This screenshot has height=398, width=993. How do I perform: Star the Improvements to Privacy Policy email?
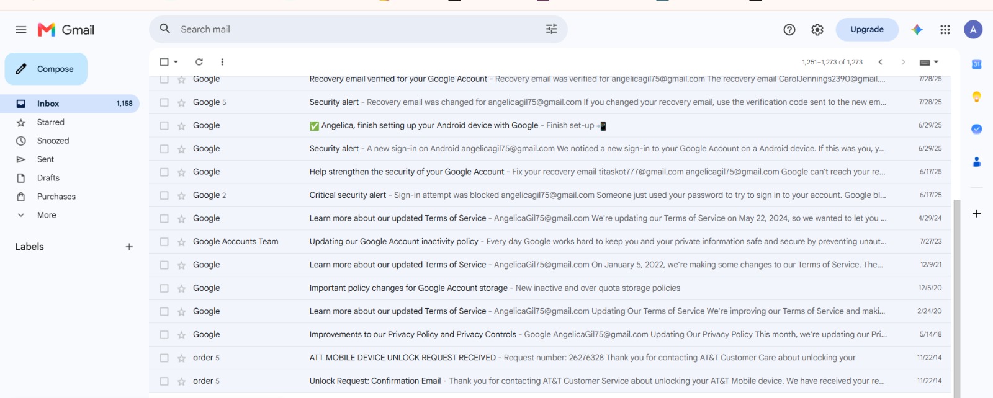coord(181,335)
